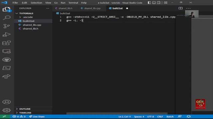Place cursor at end of line 2
Image resolution: width=213 pixels, height=119 pixels.
83,20
